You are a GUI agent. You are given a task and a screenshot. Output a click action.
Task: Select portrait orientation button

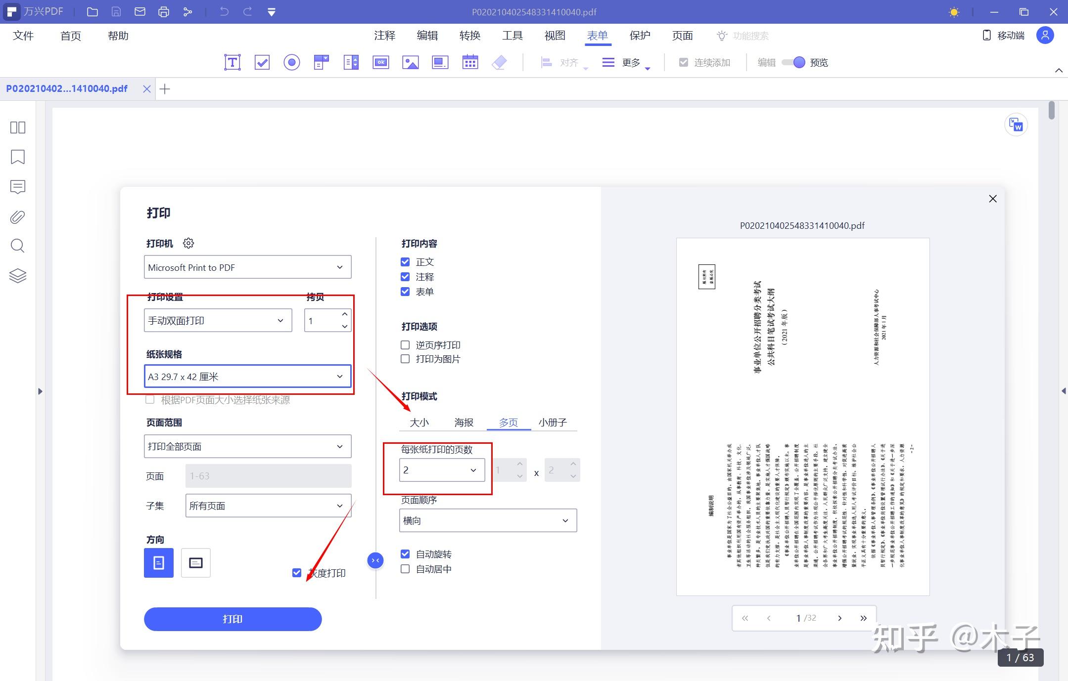[159, 563]
